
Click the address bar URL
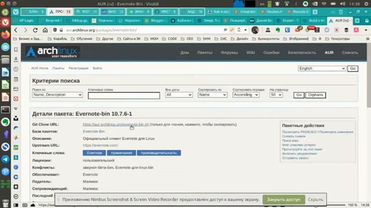point(101,30)
